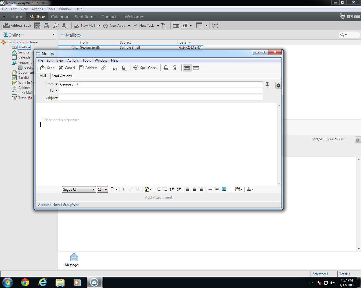361x288 pixels.
Task: Toggle message encryption with the padlock icon
Action: tap(166, 68)
